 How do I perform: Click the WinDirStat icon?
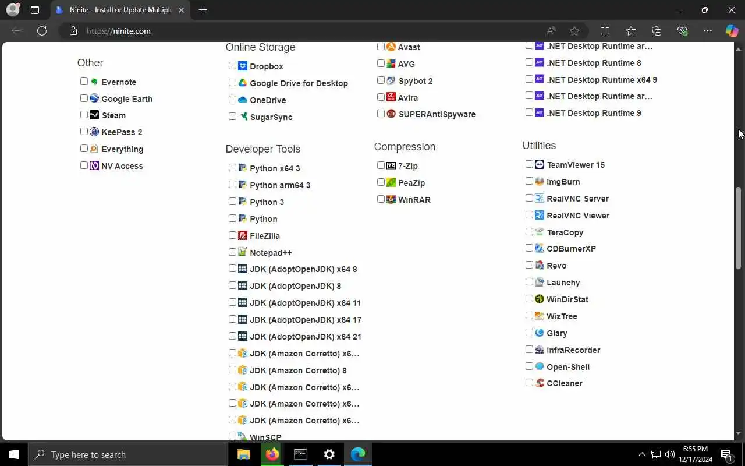[540, 299]
